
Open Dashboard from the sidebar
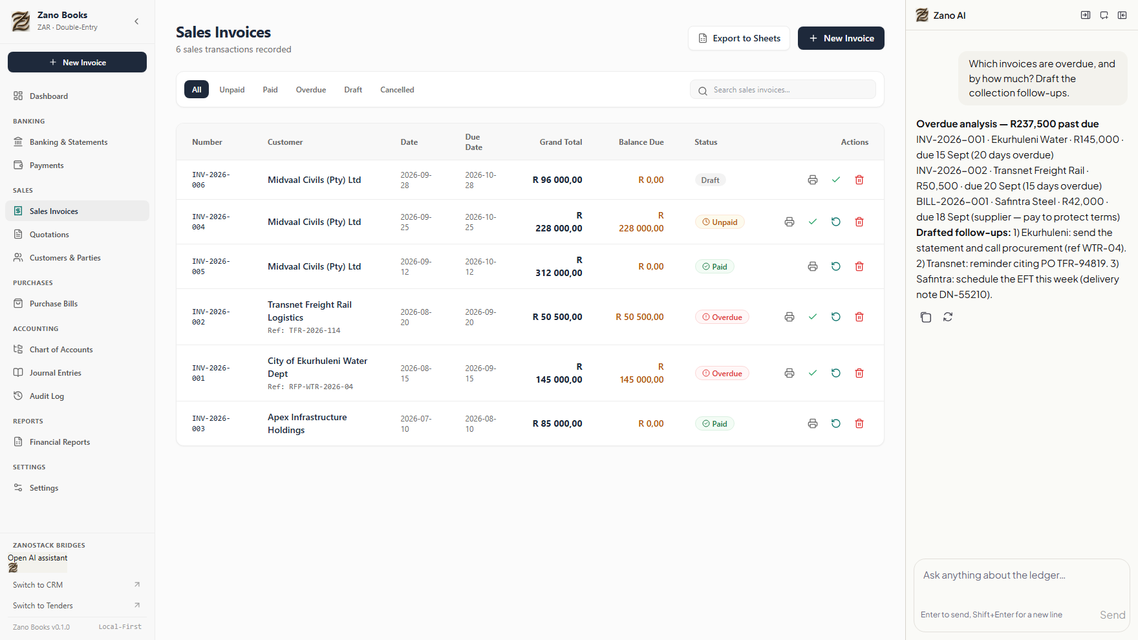tap(77, 96)
